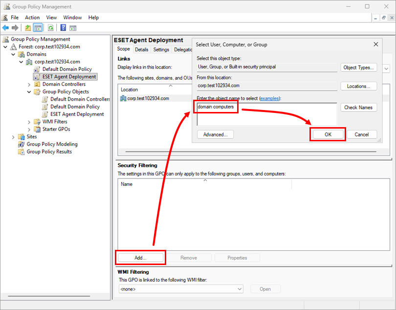Click the Up One Level folder icon
The image size is (396, 310).
click(x=28, y=28)
